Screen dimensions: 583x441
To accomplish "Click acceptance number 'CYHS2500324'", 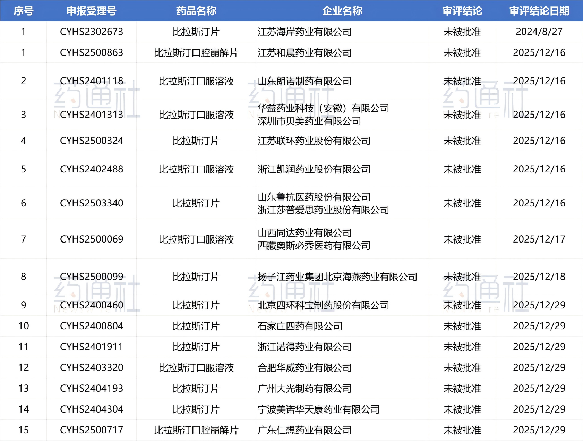I will pos(92,141).
